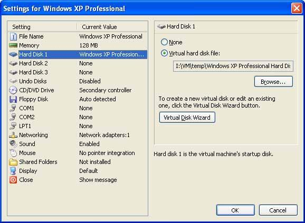Select the Sound setting
The height and width of the screenshot is (223, 305).
(x=78, y=144)
